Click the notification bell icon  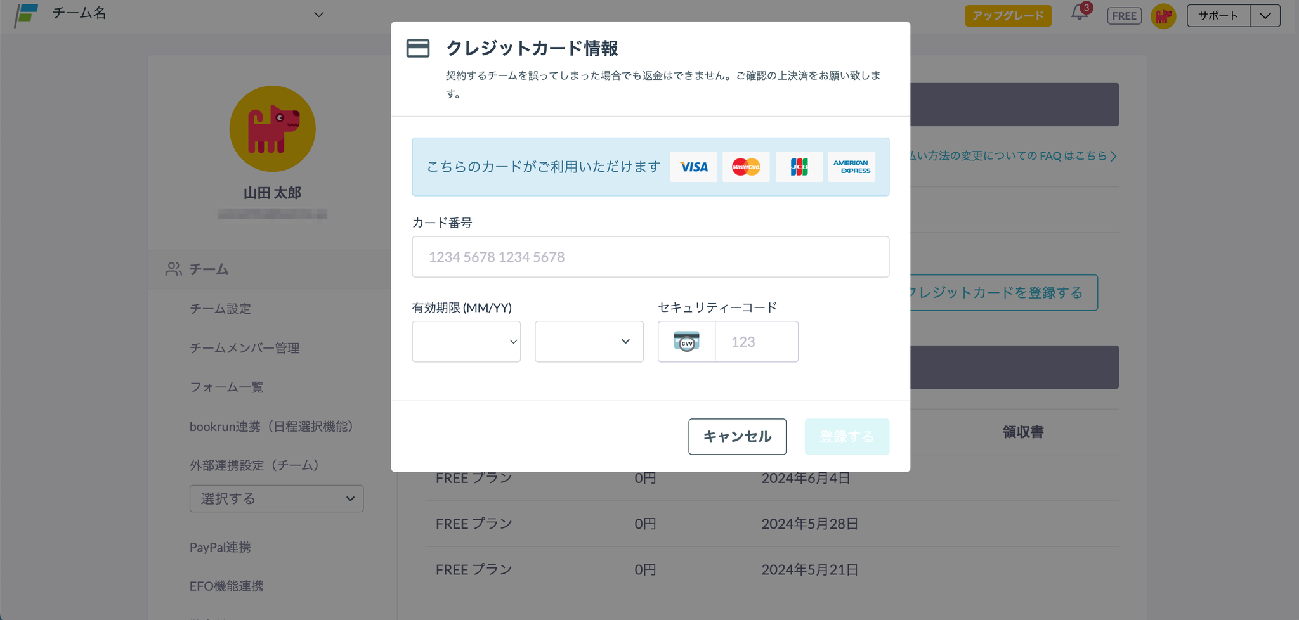[x=1079, y=13]
